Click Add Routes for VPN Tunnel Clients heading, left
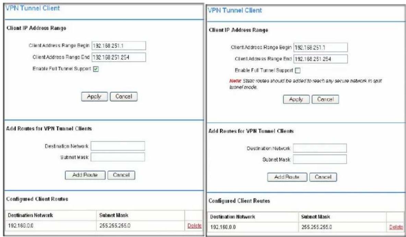406x237 pixels. point(49,129)
